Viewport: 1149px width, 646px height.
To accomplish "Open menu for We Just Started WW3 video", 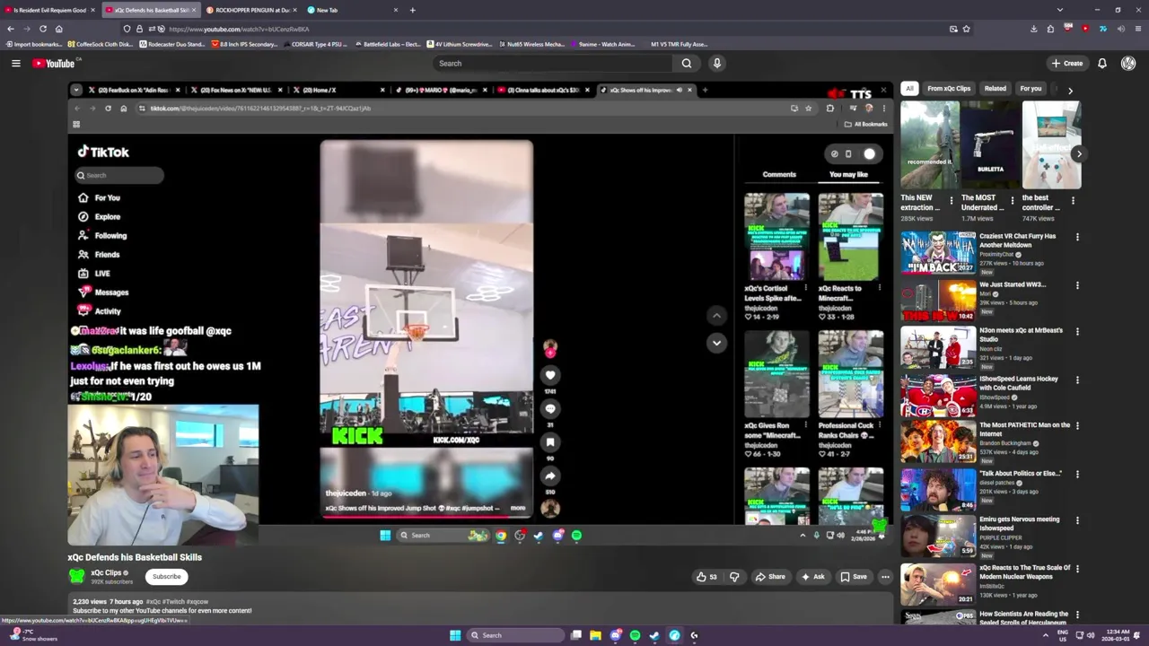I will point(1077,285).
